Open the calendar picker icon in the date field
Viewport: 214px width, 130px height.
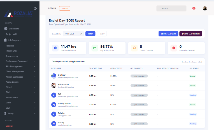[81, 34]
